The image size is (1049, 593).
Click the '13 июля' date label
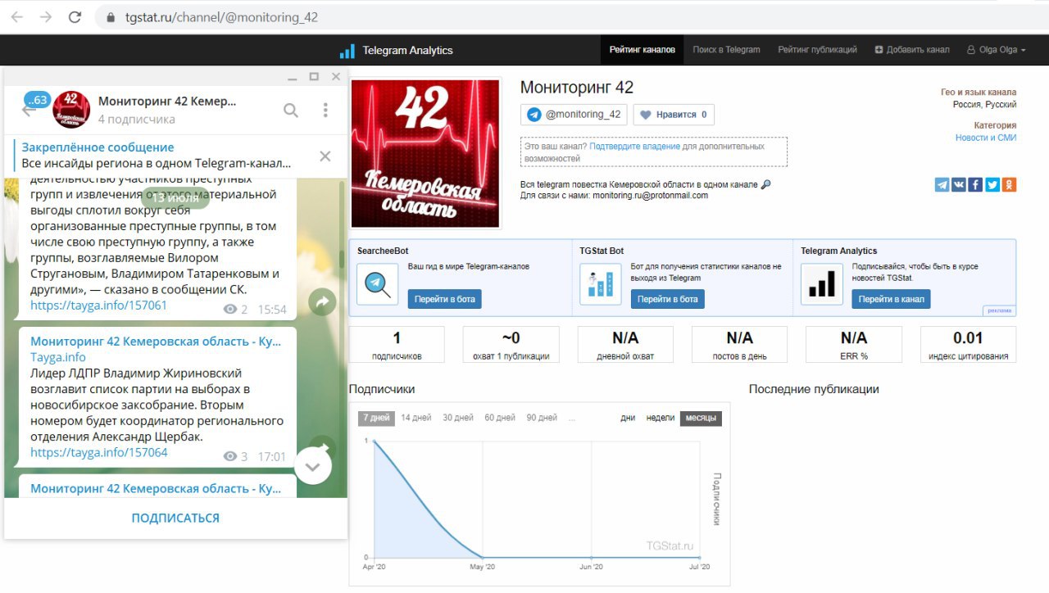pos(175,197)
